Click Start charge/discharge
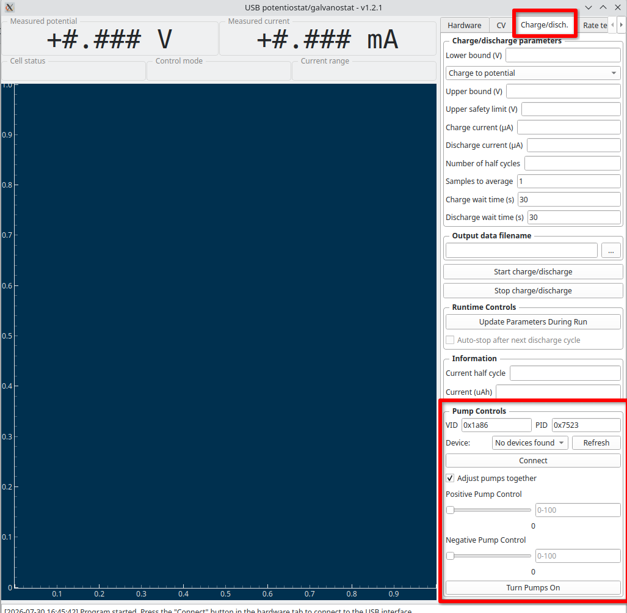 533,271
